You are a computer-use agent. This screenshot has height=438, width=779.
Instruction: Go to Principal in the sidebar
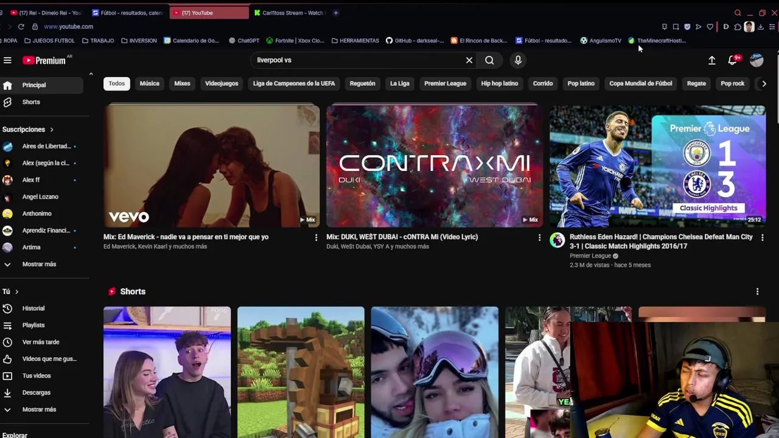[41, 85]
